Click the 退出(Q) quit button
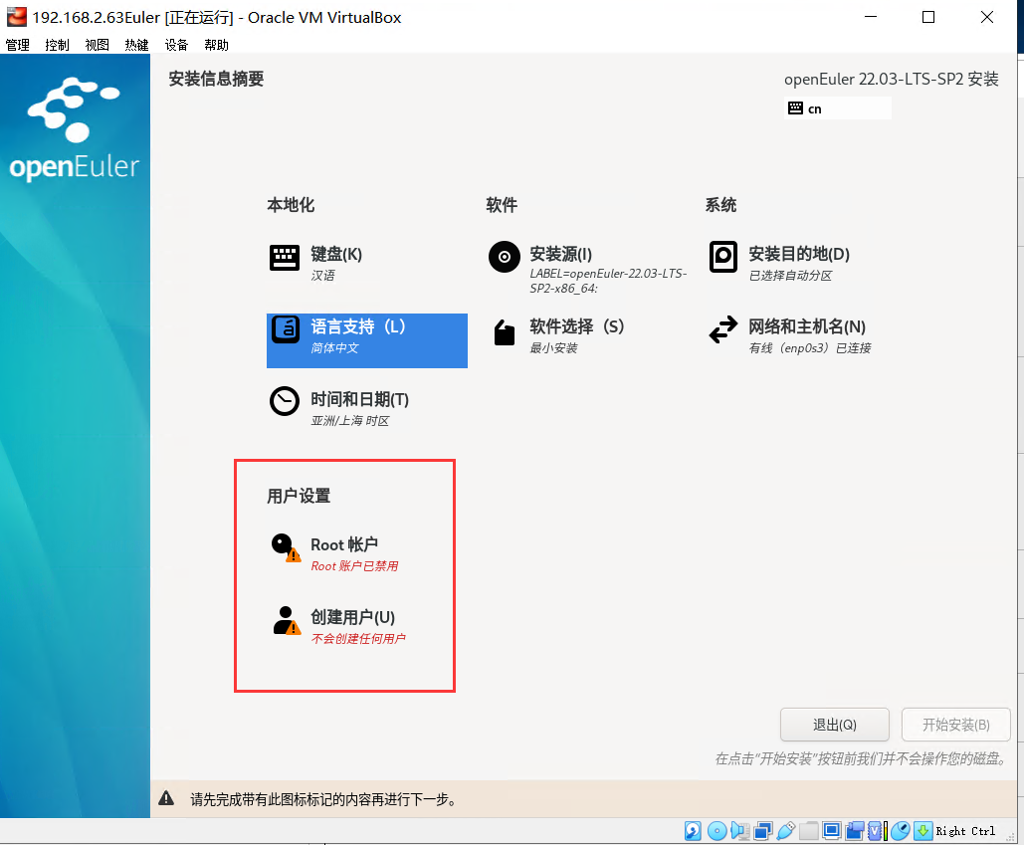 click(835, 725)
